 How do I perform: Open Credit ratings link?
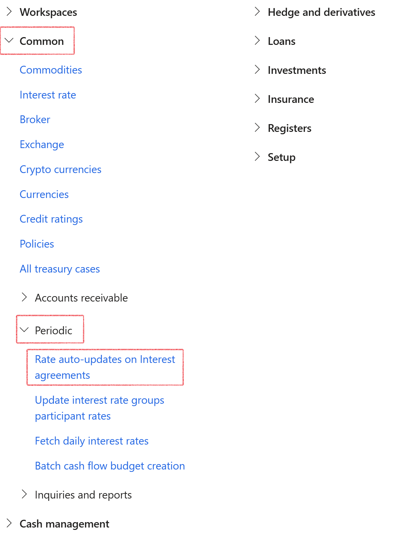51,219
